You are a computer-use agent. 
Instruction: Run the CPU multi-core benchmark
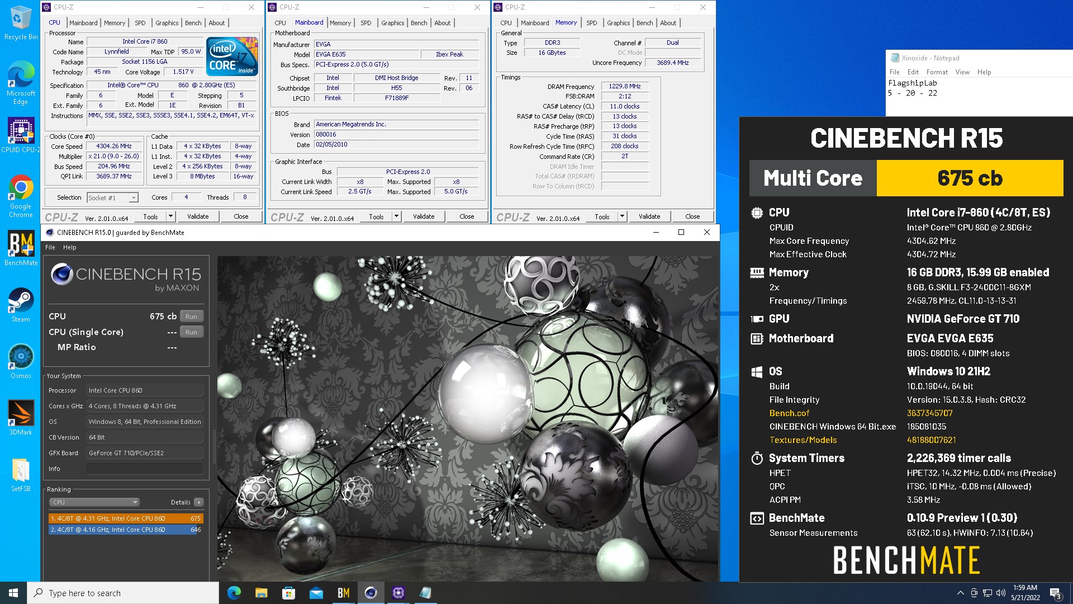click(192, 317)
